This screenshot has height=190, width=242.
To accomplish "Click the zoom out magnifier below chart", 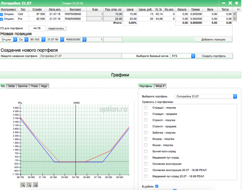I will pos(29,185).
